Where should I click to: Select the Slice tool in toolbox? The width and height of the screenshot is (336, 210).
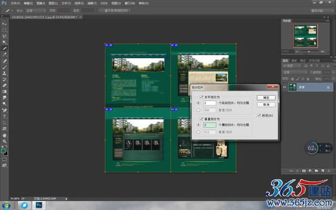pyautogui.click(x=4, y=48)
